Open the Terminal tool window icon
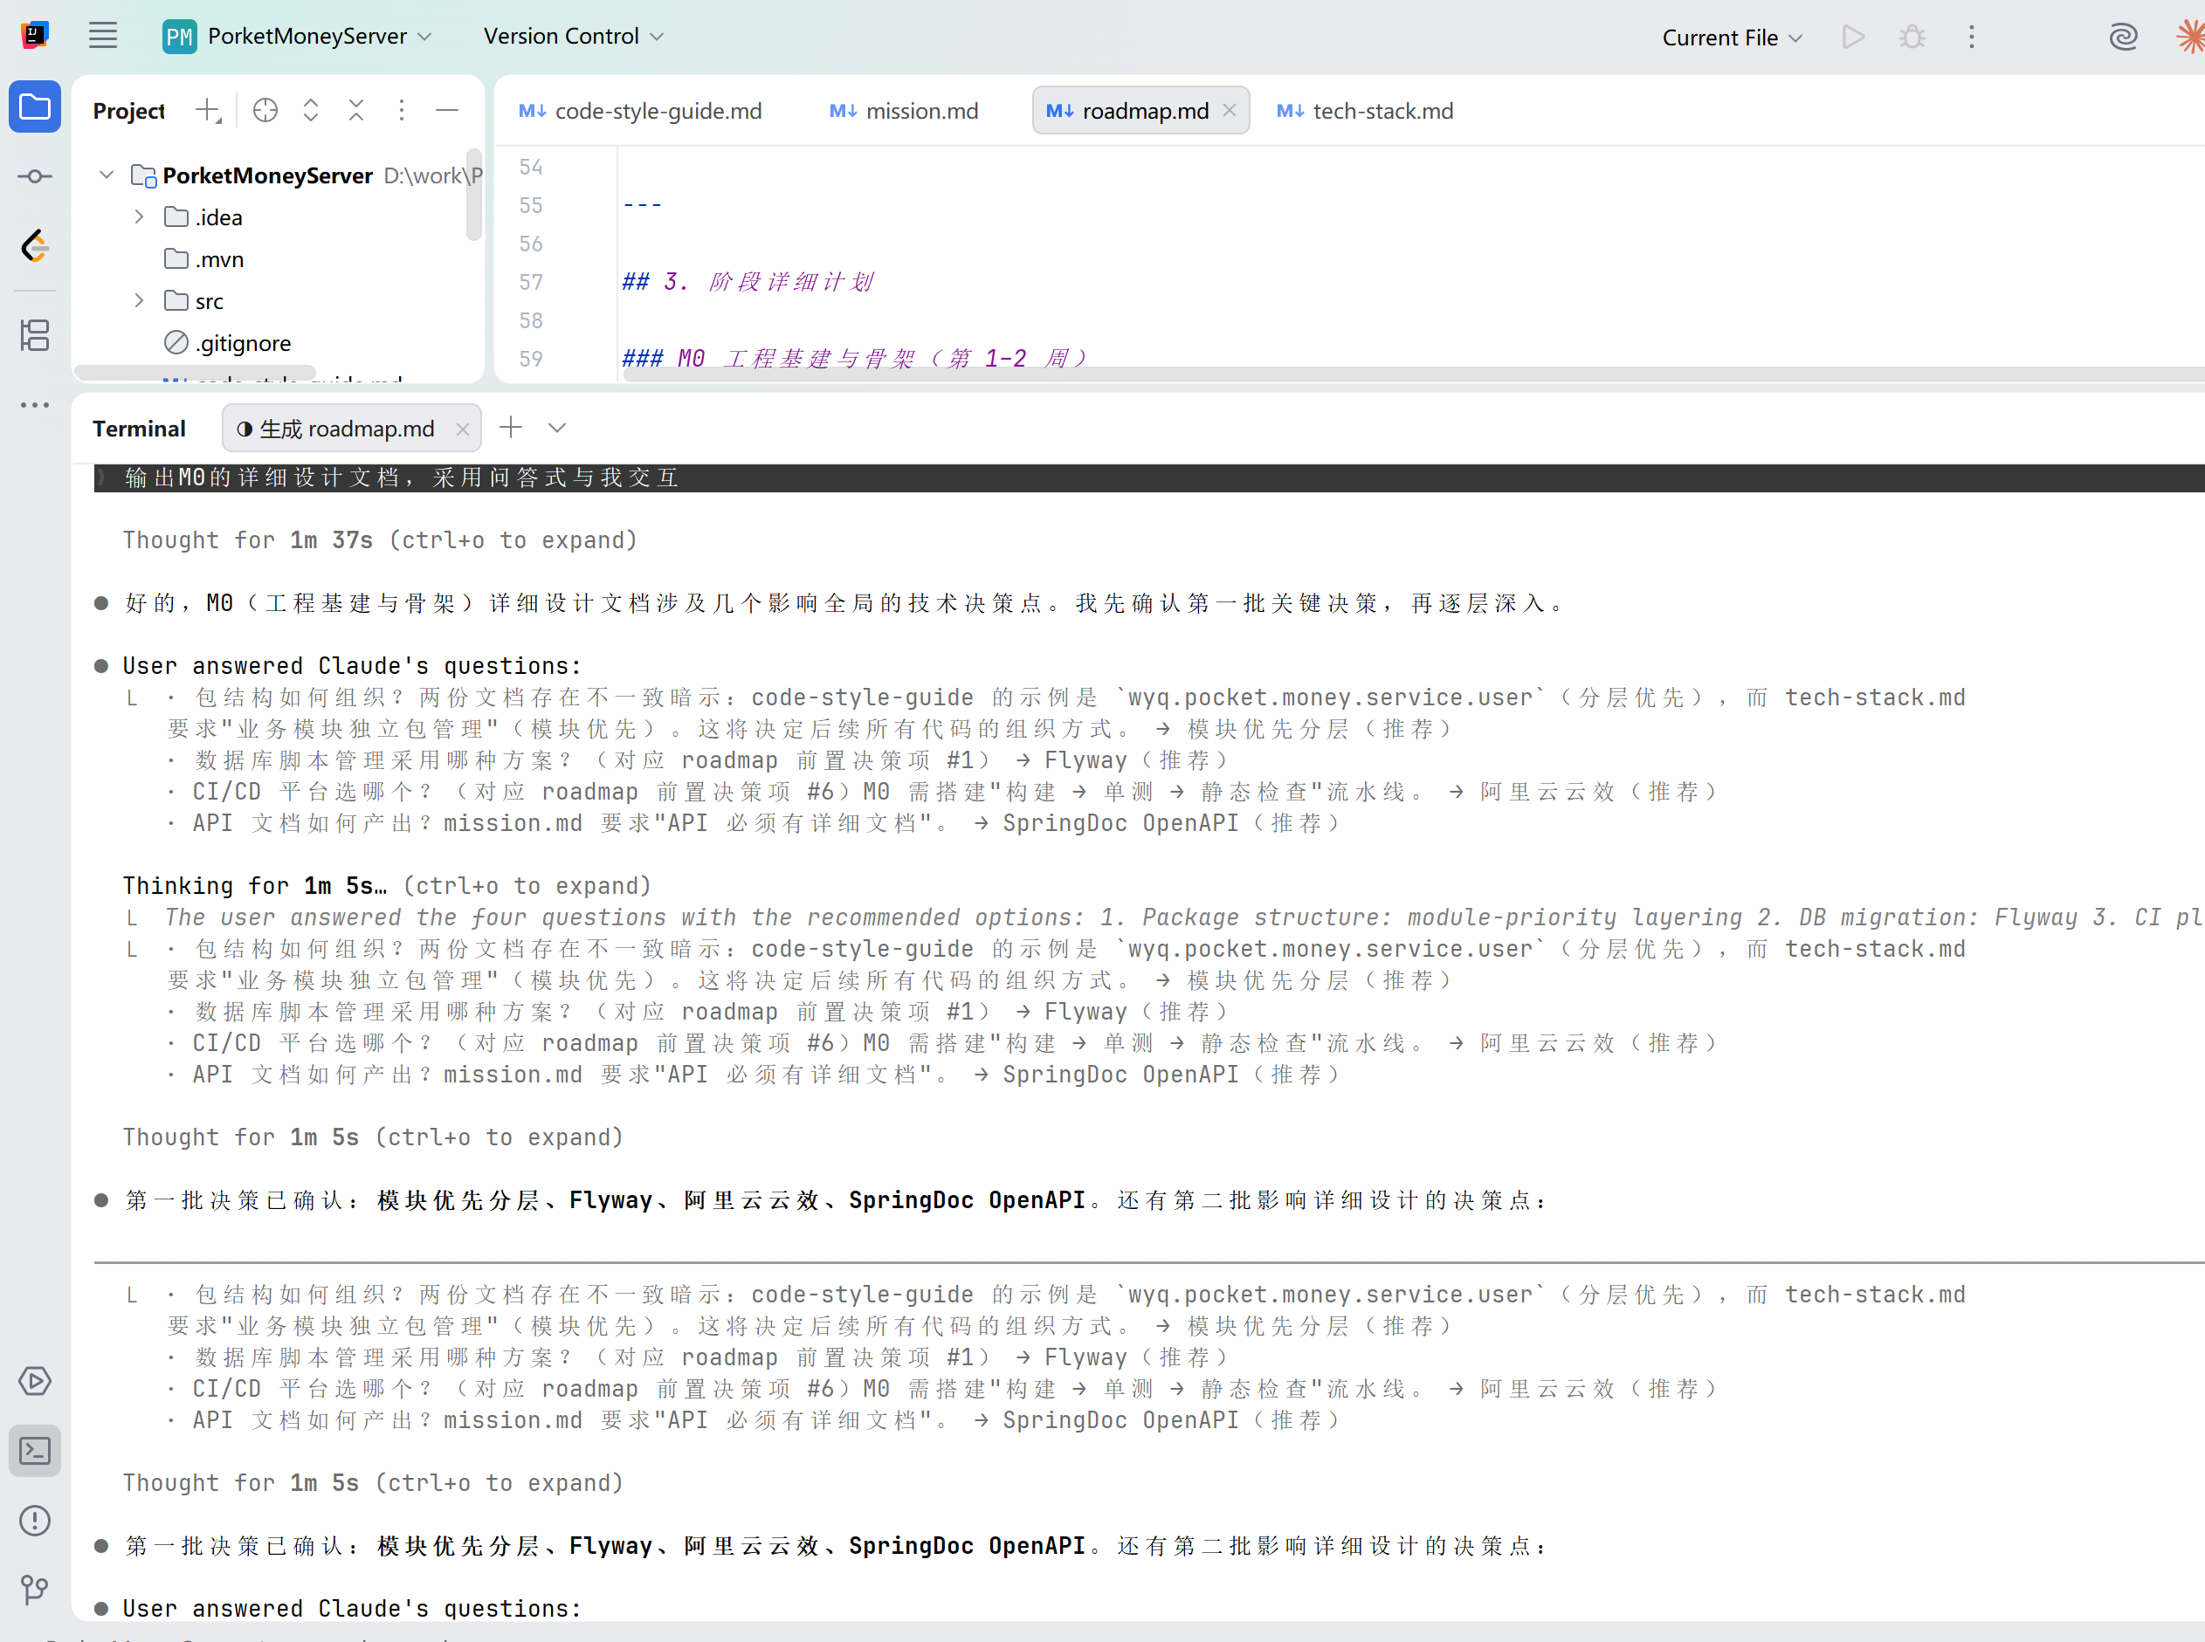 click(35, 1451)
